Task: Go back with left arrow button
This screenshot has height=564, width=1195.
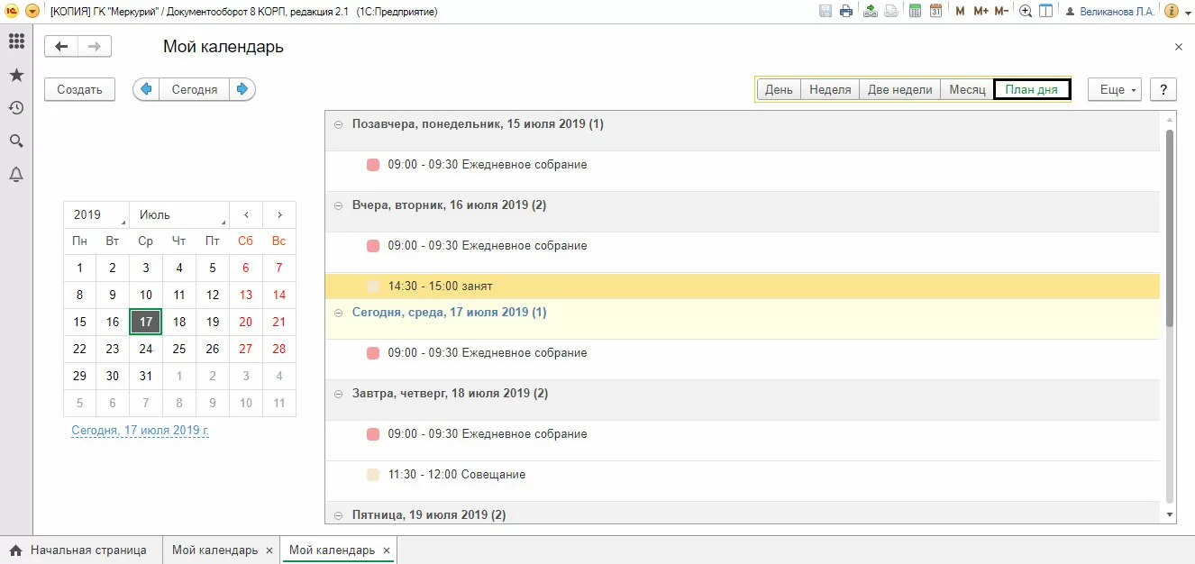Action: click(61, 47)
